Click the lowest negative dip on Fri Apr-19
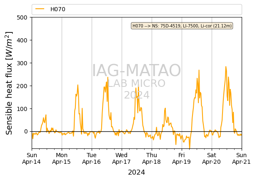Screen dimensions: 255x180 click(190, 148)
